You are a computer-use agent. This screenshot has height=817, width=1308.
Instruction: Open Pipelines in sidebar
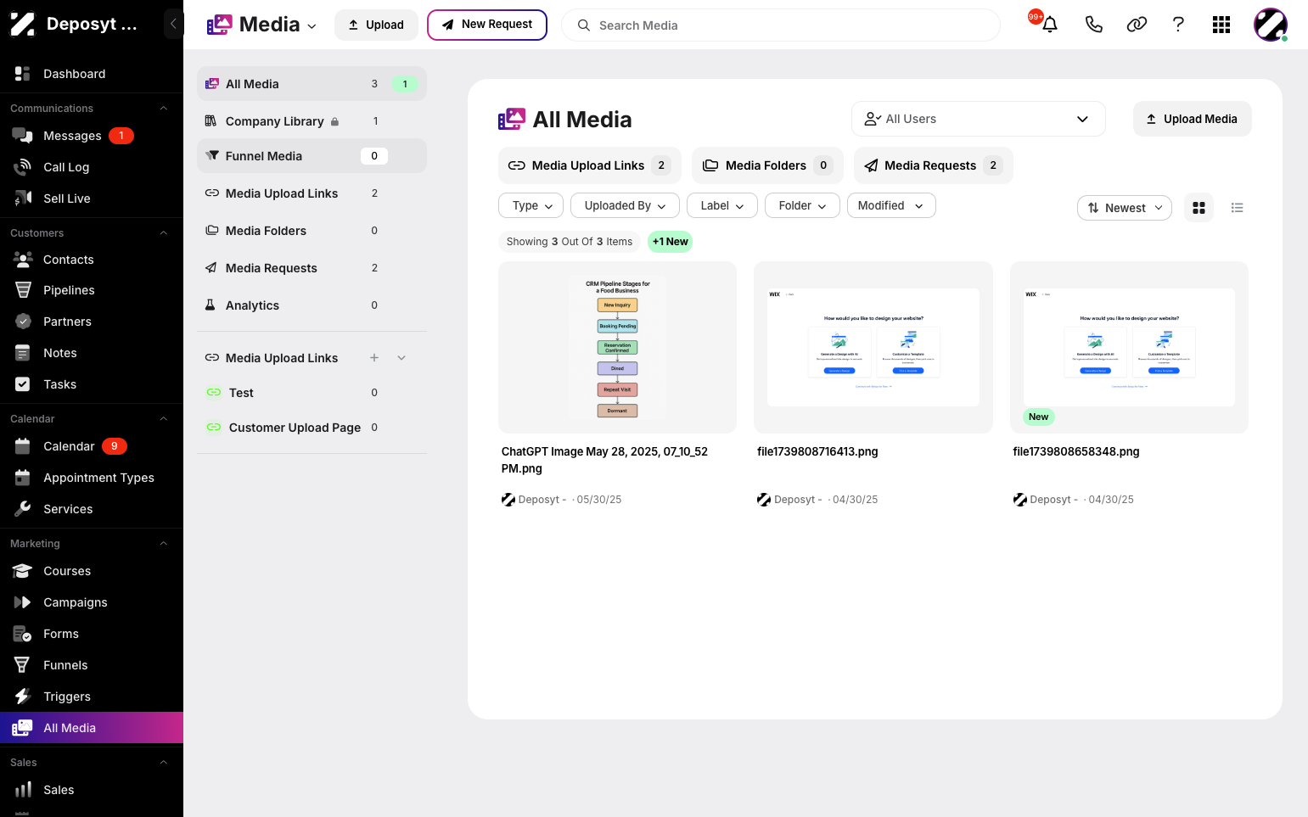point(92,290)
